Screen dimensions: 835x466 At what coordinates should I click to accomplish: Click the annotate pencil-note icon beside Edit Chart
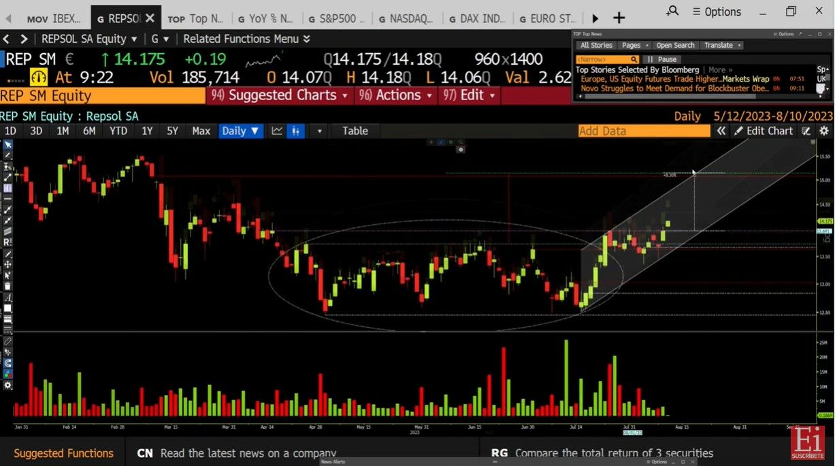point(806,131)
